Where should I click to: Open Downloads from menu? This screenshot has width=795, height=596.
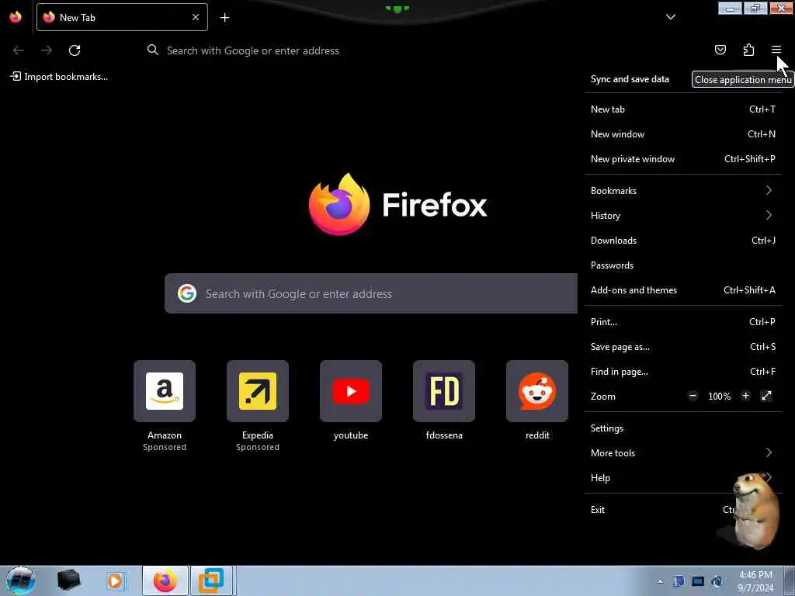coord(683,241)
